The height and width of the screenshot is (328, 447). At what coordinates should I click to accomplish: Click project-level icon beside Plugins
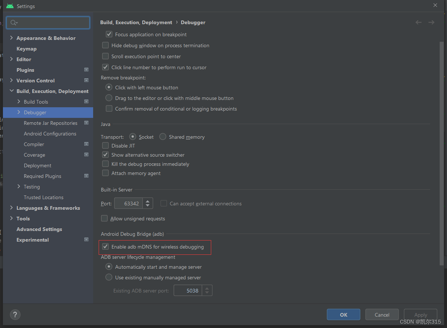(87, 70)
